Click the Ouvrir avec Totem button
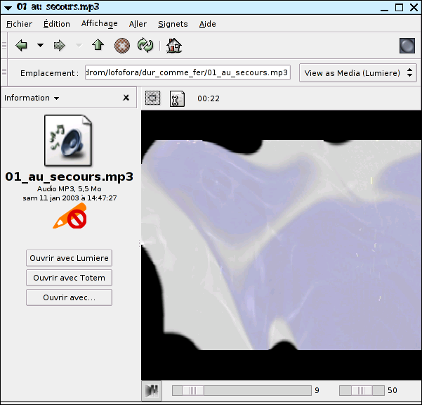The image size is (422, 405). tap(69, 278)
